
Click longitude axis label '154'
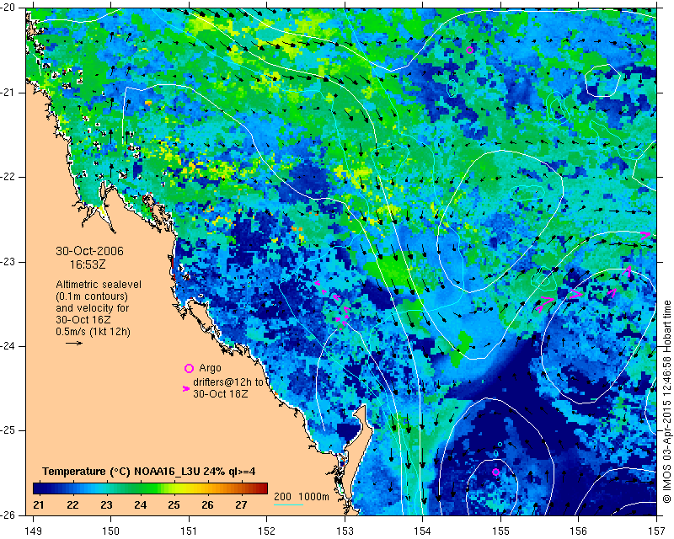tap(423, 531)
